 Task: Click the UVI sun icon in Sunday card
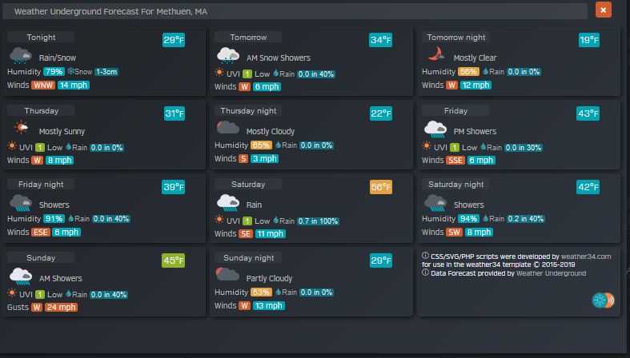[12, 292]
